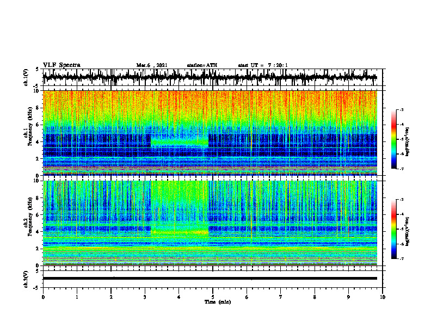Click the ch.1 spectrogram color scale bar
Image resolution: width=431 pixels, height=333 pixels.
(x=393, y=139)
